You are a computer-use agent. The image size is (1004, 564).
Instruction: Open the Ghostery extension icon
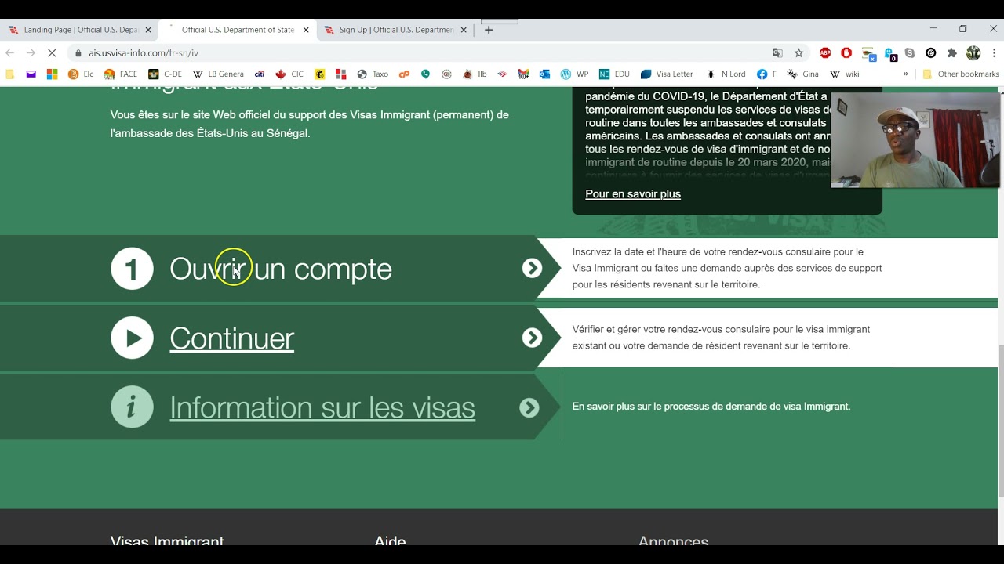pos(890,53)
